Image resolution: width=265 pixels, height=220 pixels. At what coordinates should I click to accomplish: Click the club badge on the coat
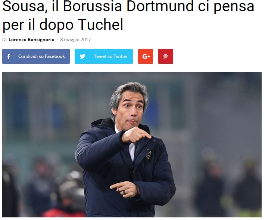tap(149, 155)
